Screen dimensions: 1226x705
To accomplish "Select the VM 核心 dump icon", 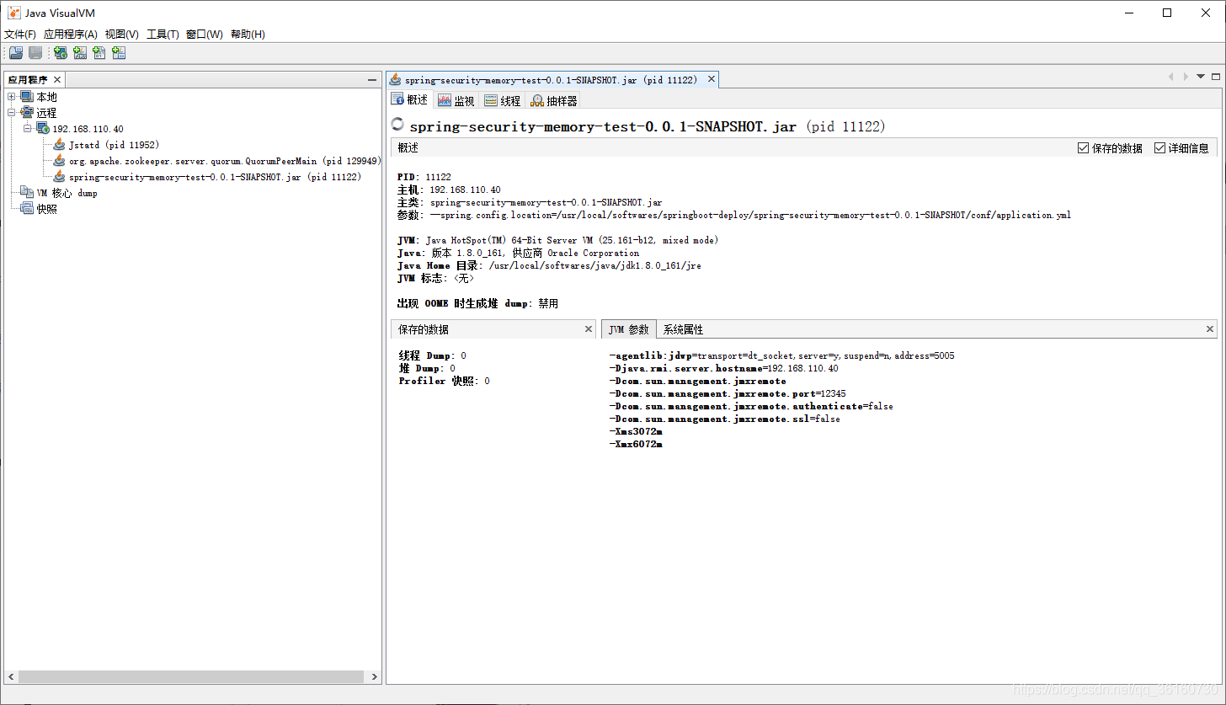I will (27, 193).
